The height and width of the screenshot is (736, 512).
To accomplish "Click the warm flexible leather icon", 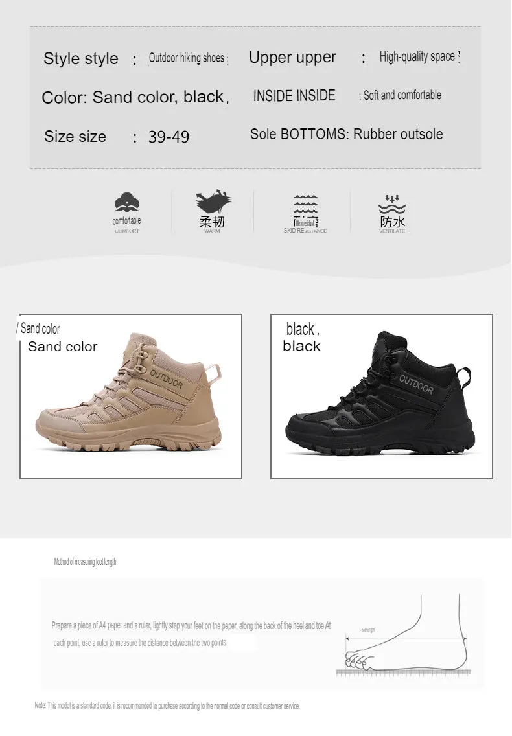I will pos(213,202).
